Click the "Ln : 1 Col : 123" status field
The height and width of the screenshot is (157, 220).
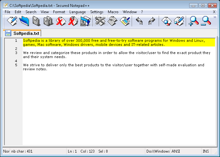[106, 151]
